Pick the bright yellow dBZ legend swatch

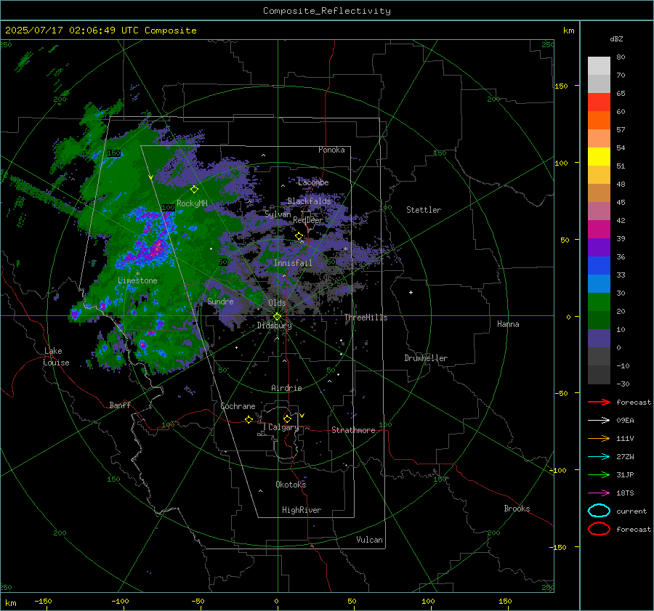tap(599, 157)
